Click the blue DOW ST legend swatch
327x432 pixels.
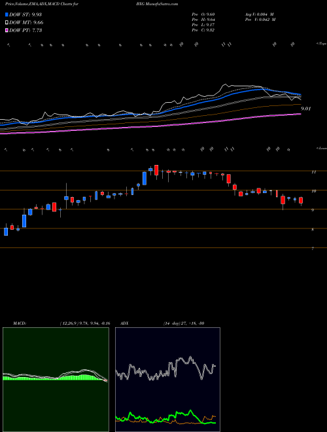(7, 14)
